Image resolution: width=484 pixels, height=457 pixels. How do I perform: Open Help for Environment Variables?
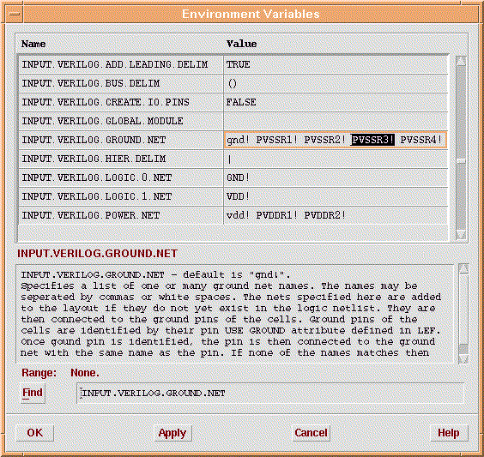[x=449, y=433]
